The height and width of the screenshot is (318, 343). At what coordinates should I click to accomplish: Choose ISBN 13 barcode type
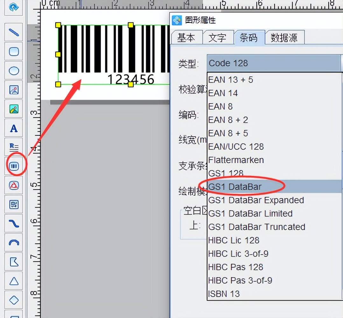pyautogui.click(x=275, y=294)
